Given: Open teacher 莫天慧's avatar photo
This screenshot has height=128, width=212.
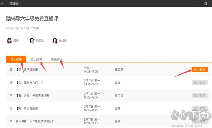Looking at the screenshot, I should point(32,40).
